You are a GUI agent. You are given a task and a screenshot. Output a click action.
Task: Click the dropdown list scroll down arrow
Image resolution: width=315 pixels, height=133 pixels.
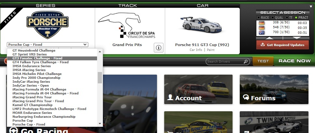pyautogui.click(x=100, y=124)
